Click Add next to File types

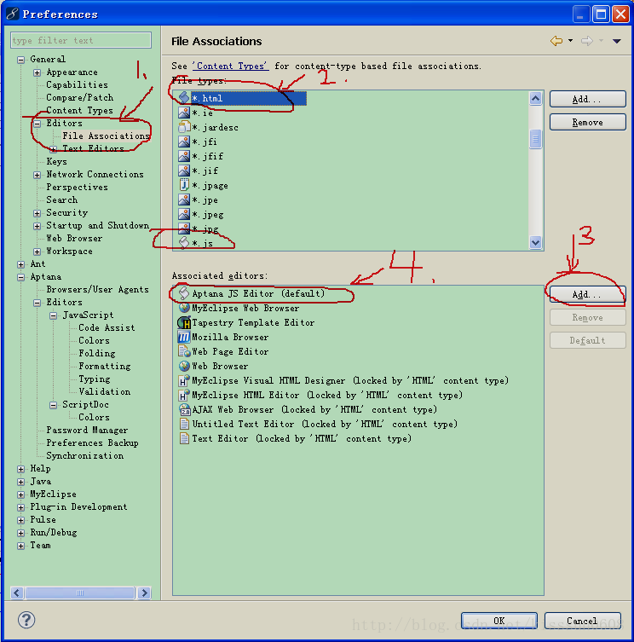[x=587, y=99]
